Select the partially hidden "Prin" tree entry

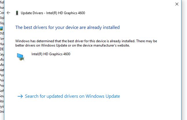(2, 80)
